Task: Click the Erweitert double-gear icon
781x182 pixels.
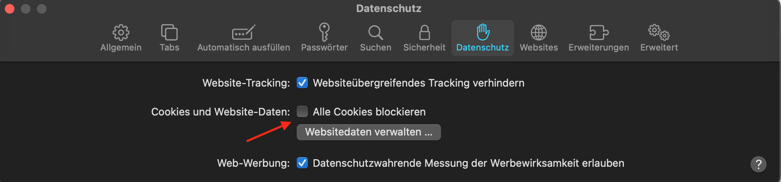Action: point(659,32)
